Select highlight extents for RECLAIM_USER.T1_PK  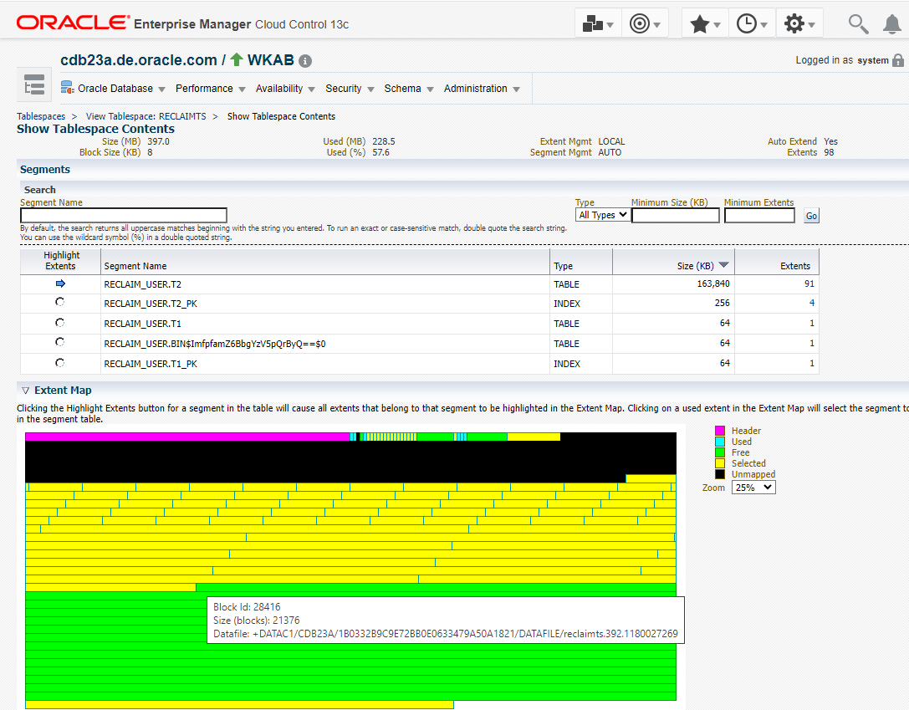[x=60, y=363]
